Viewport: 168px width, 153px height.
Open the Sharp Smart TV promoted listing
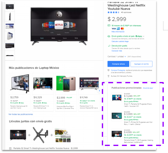coord(132,100)
